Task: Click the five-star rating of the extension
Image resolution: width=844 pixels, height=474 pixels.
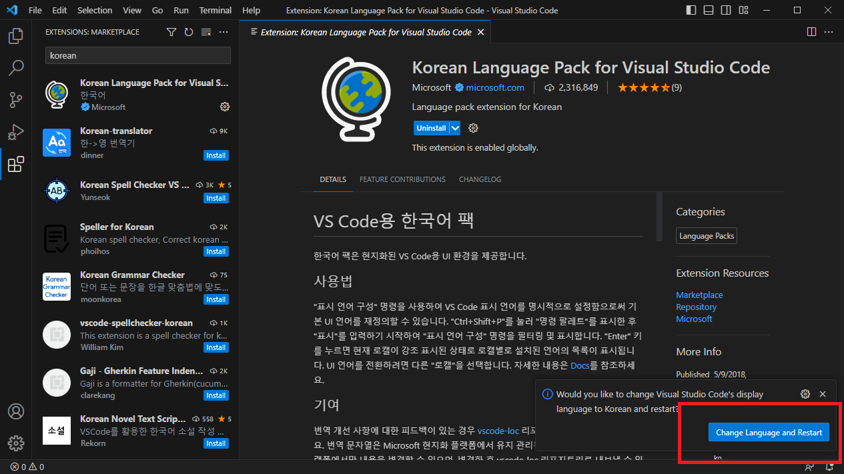Action: tap(644, 87)
